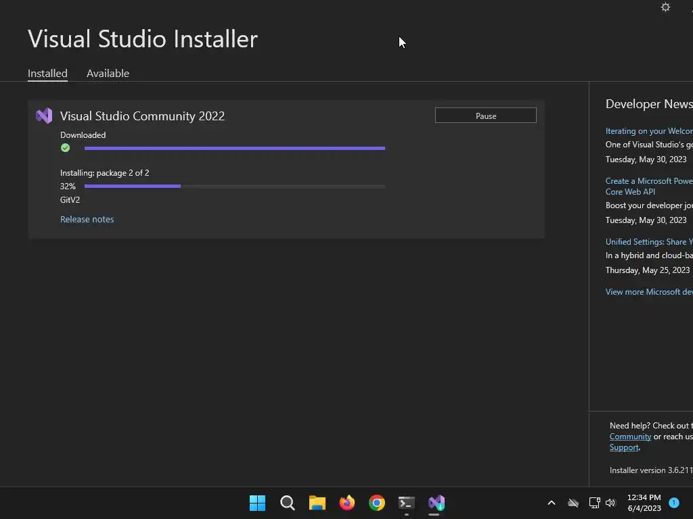Click the cloud sync-off tray icon
This screenshot has width=693, height=519.
573,503
